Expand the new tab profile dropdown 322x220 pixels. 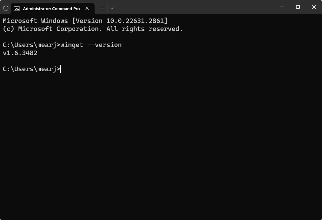click(112, 8)
